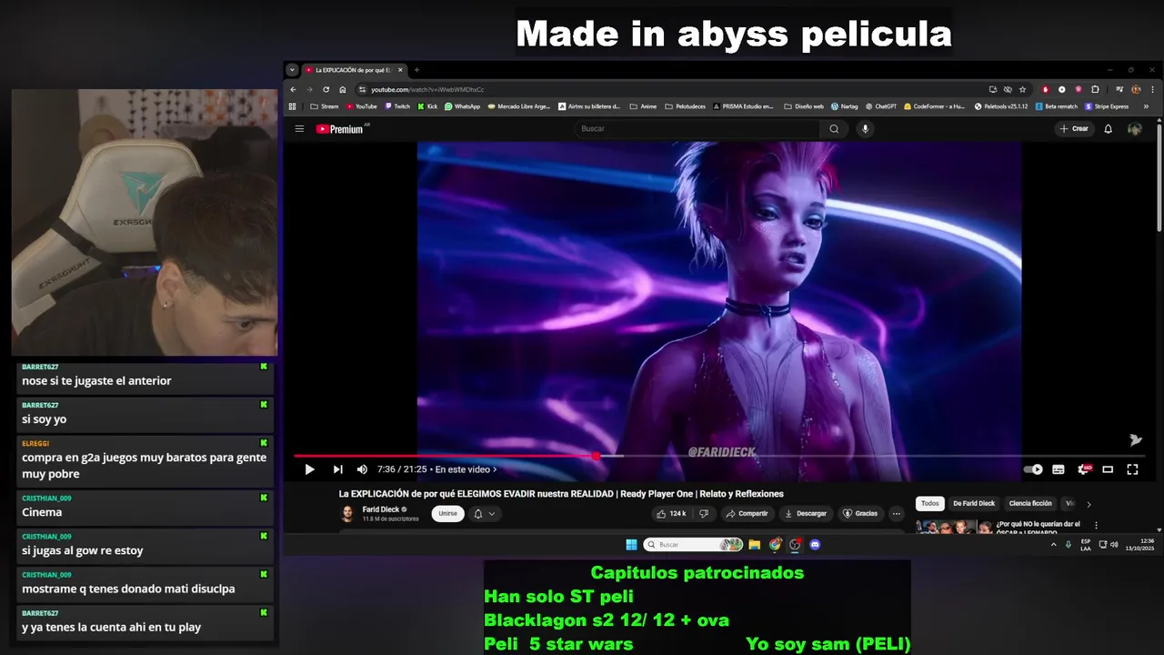Go to YouTube Premium home logo

pyautogui.click(x=340, y=129)
